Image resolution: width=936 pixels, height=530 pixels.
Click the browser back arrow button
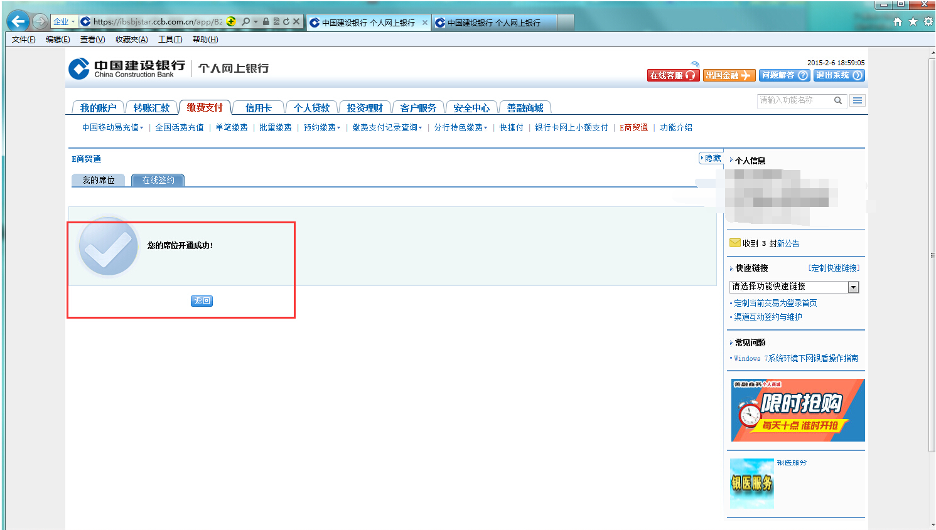18,21
